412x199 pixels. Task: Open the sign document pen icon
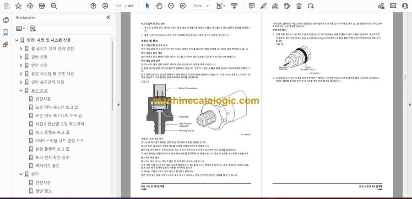pyautogui.click(x=275, y=6)
